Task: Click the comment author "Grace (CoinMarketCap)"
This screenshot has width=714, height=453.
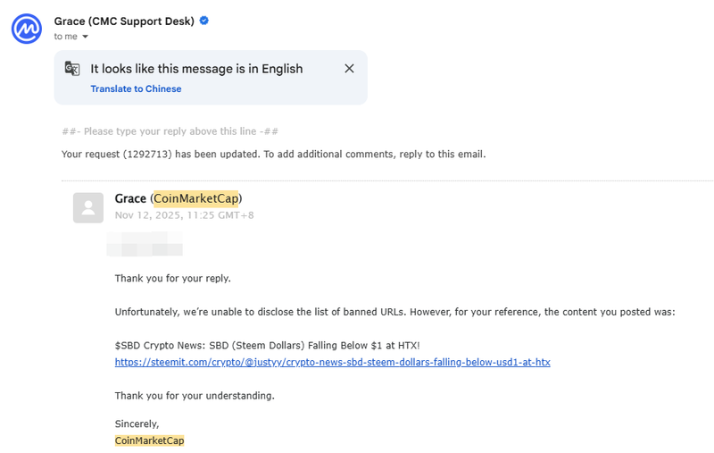Action: [178, 198]
